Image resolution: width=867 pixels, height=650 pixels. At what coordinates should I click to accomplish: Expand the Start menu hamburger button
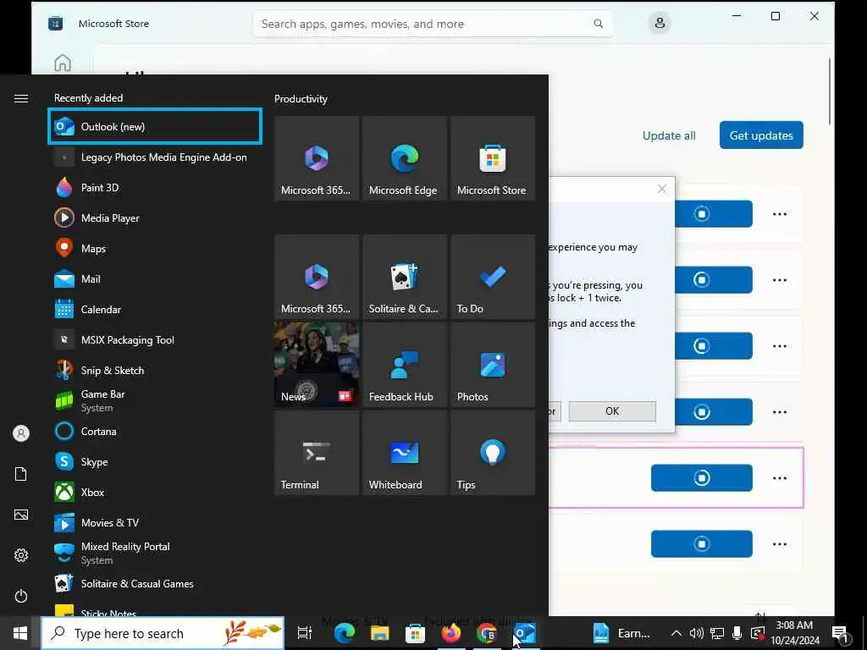[21, 98]
